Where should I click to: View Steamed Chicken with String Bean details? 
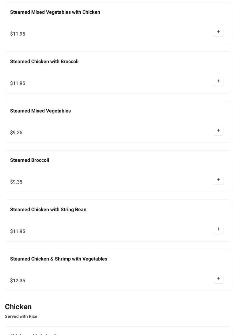(x=48, y=210)
